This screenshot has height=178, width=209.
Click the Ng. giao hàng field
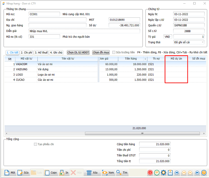click(x=57, y=25)
